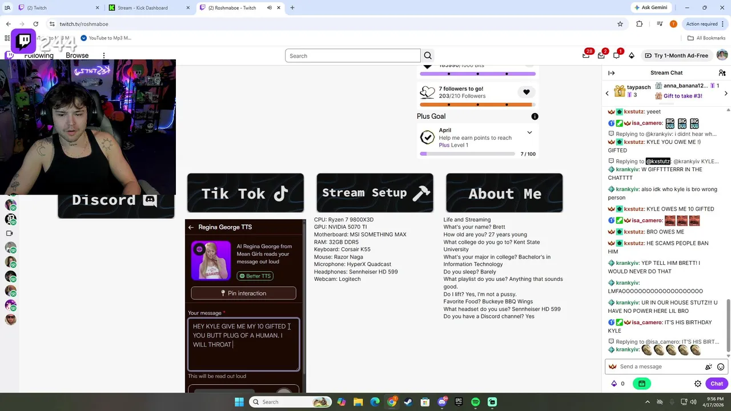The height and width of the screenshot is (411, 731).
Task: Click the Plus Level 1 progress bar
Action: click(468, 154)
